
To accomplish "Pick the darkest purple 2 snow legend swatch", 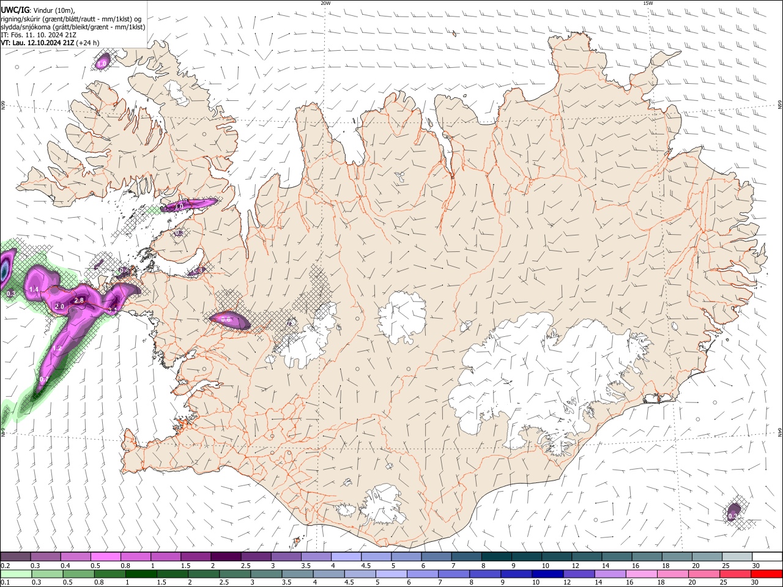I will coord(225,557).
